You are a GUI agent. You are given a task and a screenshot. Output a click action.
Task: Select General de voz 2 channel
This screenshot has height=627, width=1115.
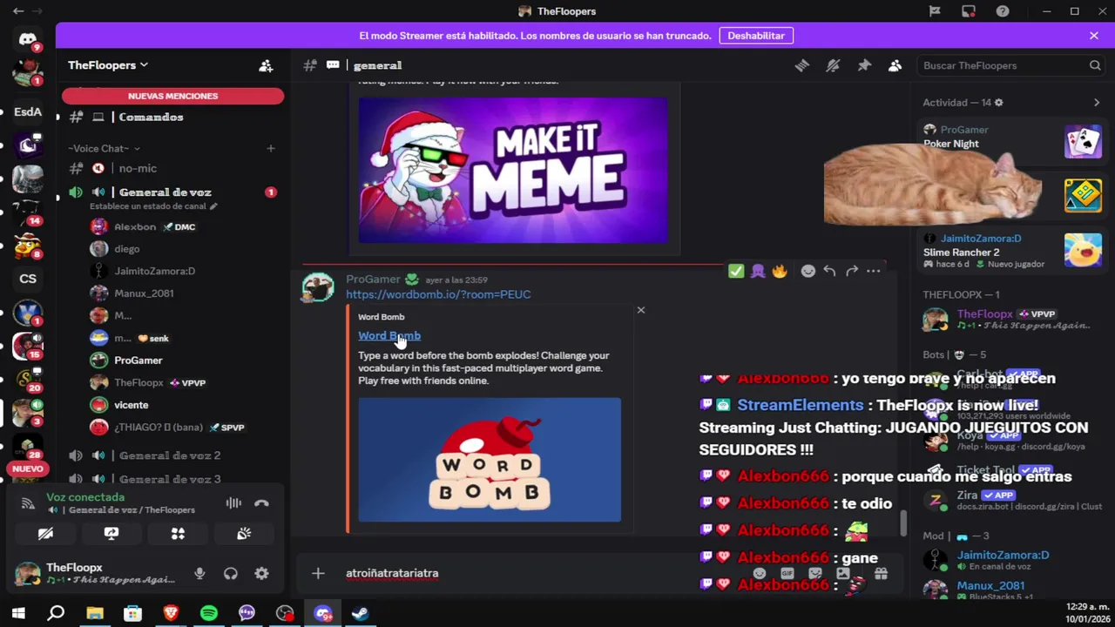[x=170, y=455]
